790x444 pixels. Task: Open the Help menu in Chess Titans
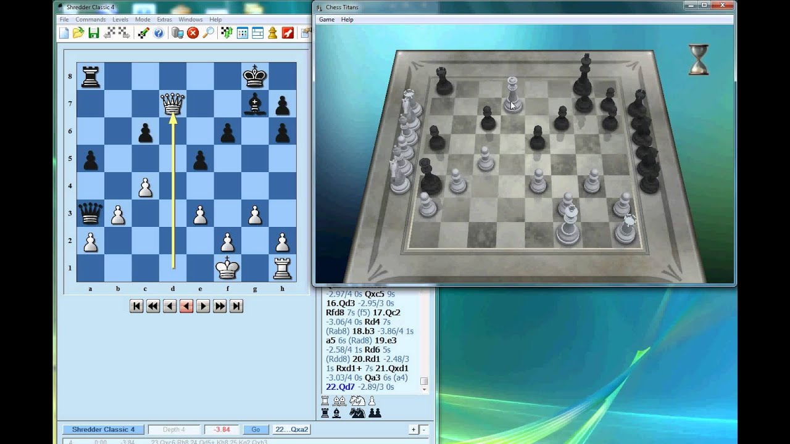coord(347,20)
